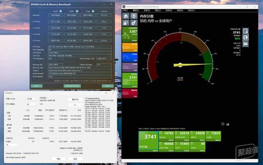263x165 pixels.
Task: Maximize the 7-Zip benchmark window
Action: click(x=106, y=93)
